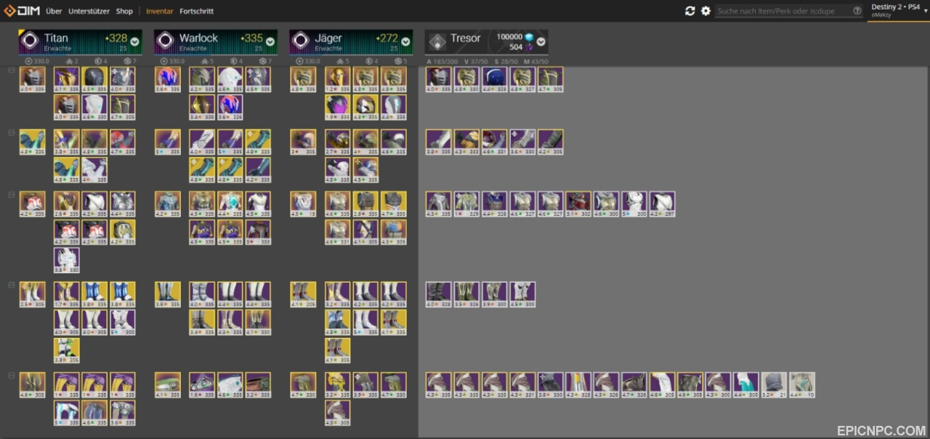Click the Jäger emblem icon

[x=302, y=41]
